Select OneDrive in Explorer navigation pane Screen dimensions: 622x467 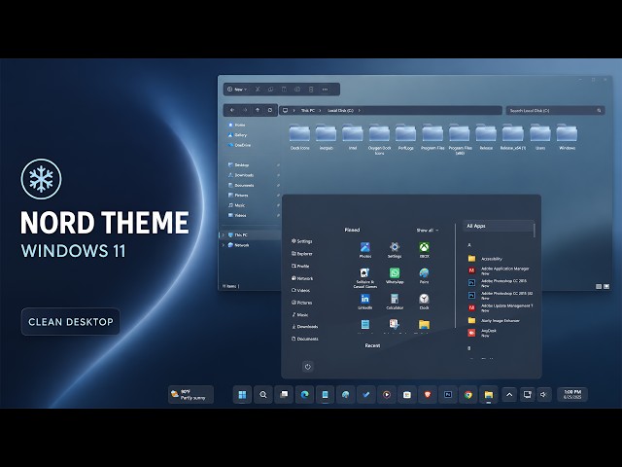pos(239,145)
